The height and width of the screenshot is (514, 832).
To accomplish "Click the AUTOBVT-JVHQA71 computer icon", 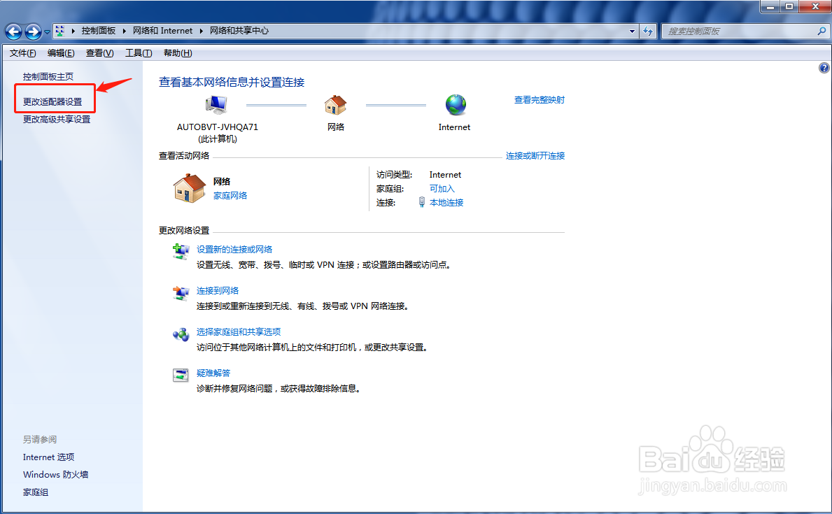I will [x=216, y=103].
